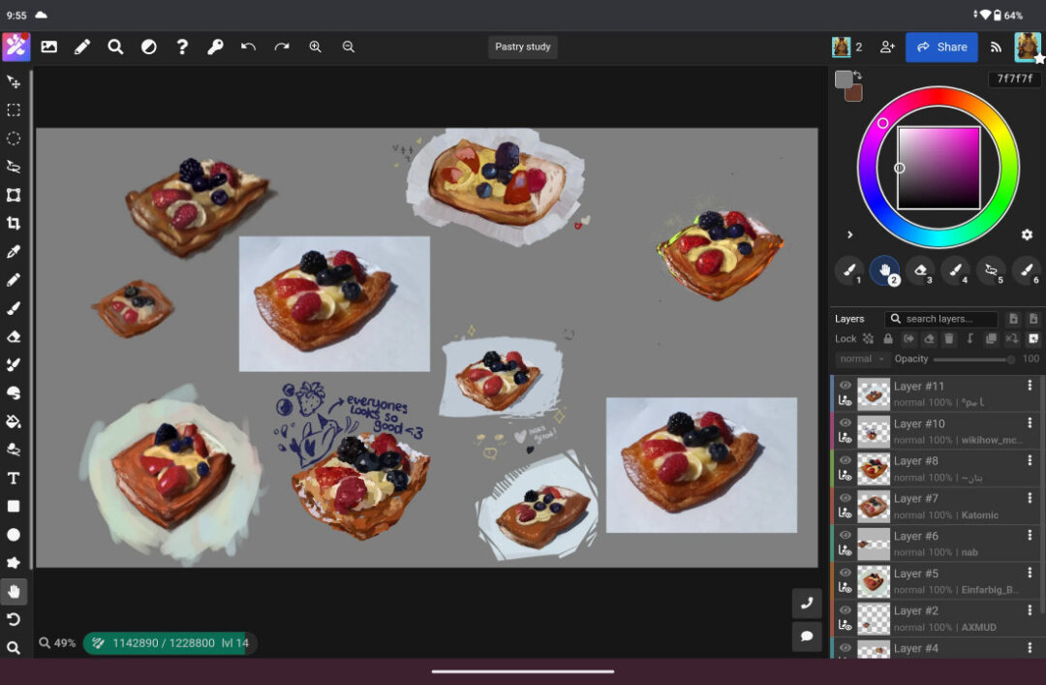This screenshot has height=685, width=1046.
Task: Open the invite user add-person button
Action: [887, 47]
